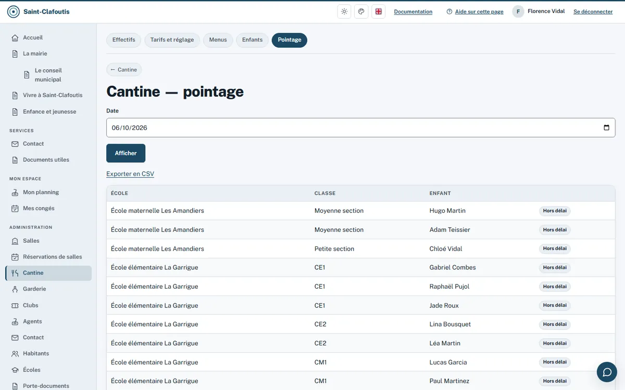Viewport: 625px width, 390px height.
Task: Click the Hors délai badge for Léa Martin
Action: click(x=555, y=343)
